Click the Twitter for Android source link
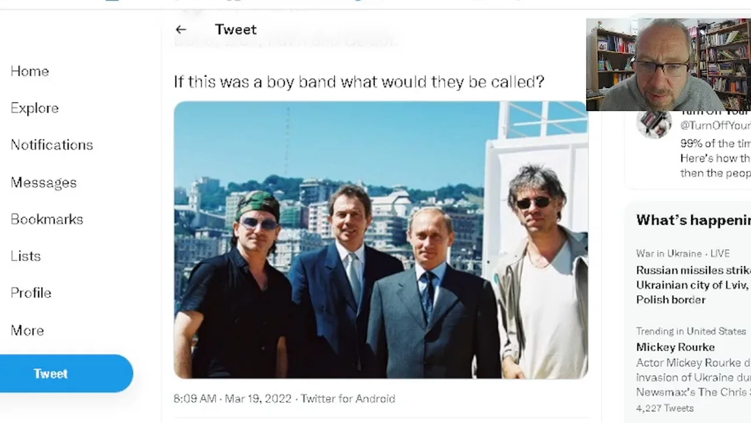This screenshot has width=751, height=423. (x=348, y=398)
